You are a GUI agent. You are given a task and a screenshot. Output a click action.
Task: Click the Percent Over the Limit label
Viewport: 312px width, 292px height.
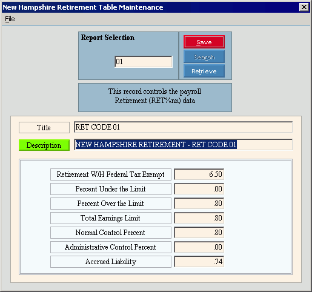111,204
